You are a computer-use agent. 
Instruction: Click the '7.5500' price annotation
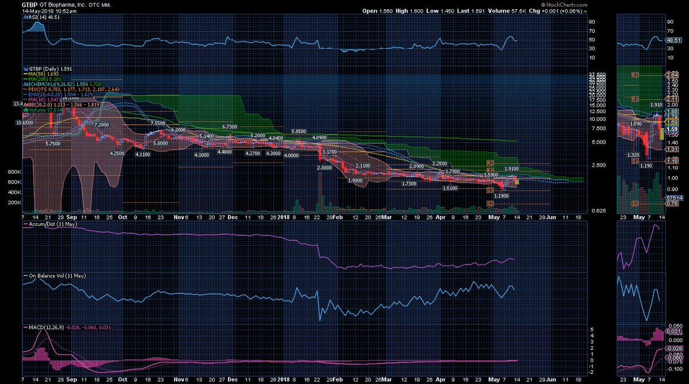tap(157, 123)
